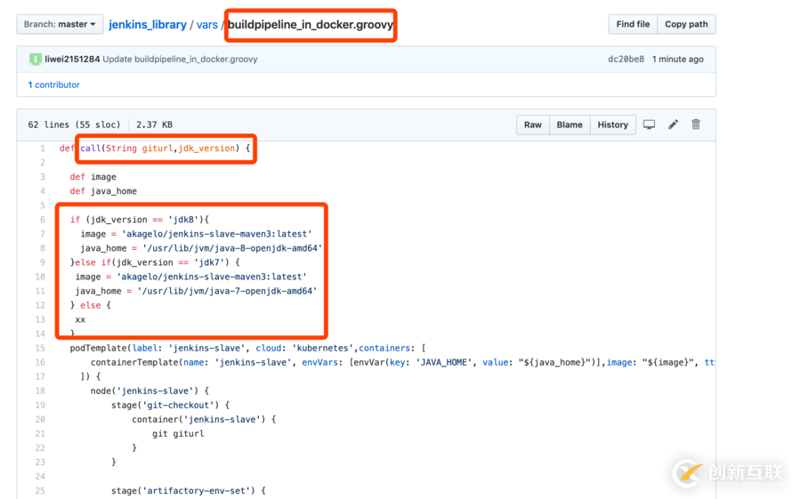Show the 1 contributor list
Image resolution: width=792 pixels, height=499 pixels.
54,85
